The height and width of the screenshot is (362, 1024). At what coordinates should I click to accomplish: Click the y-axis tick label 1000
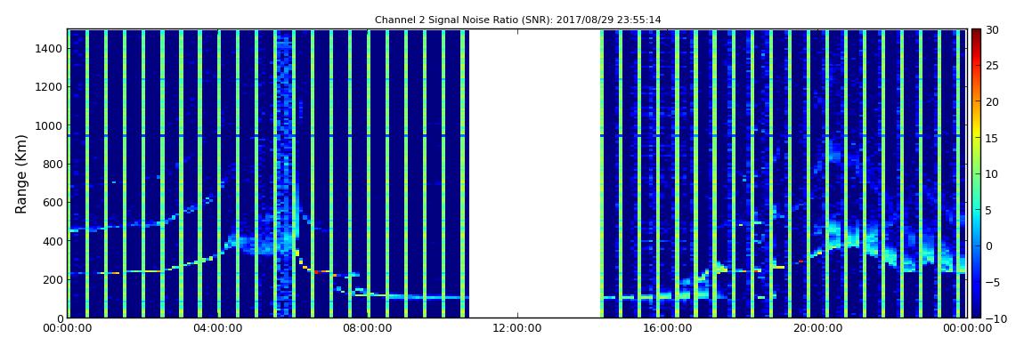point(50,125)
